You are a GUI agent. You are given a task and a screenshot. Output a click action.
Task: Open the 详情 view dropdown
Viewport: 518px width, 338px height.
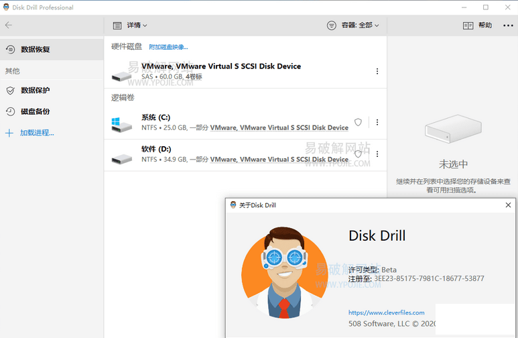coord(137,25)
